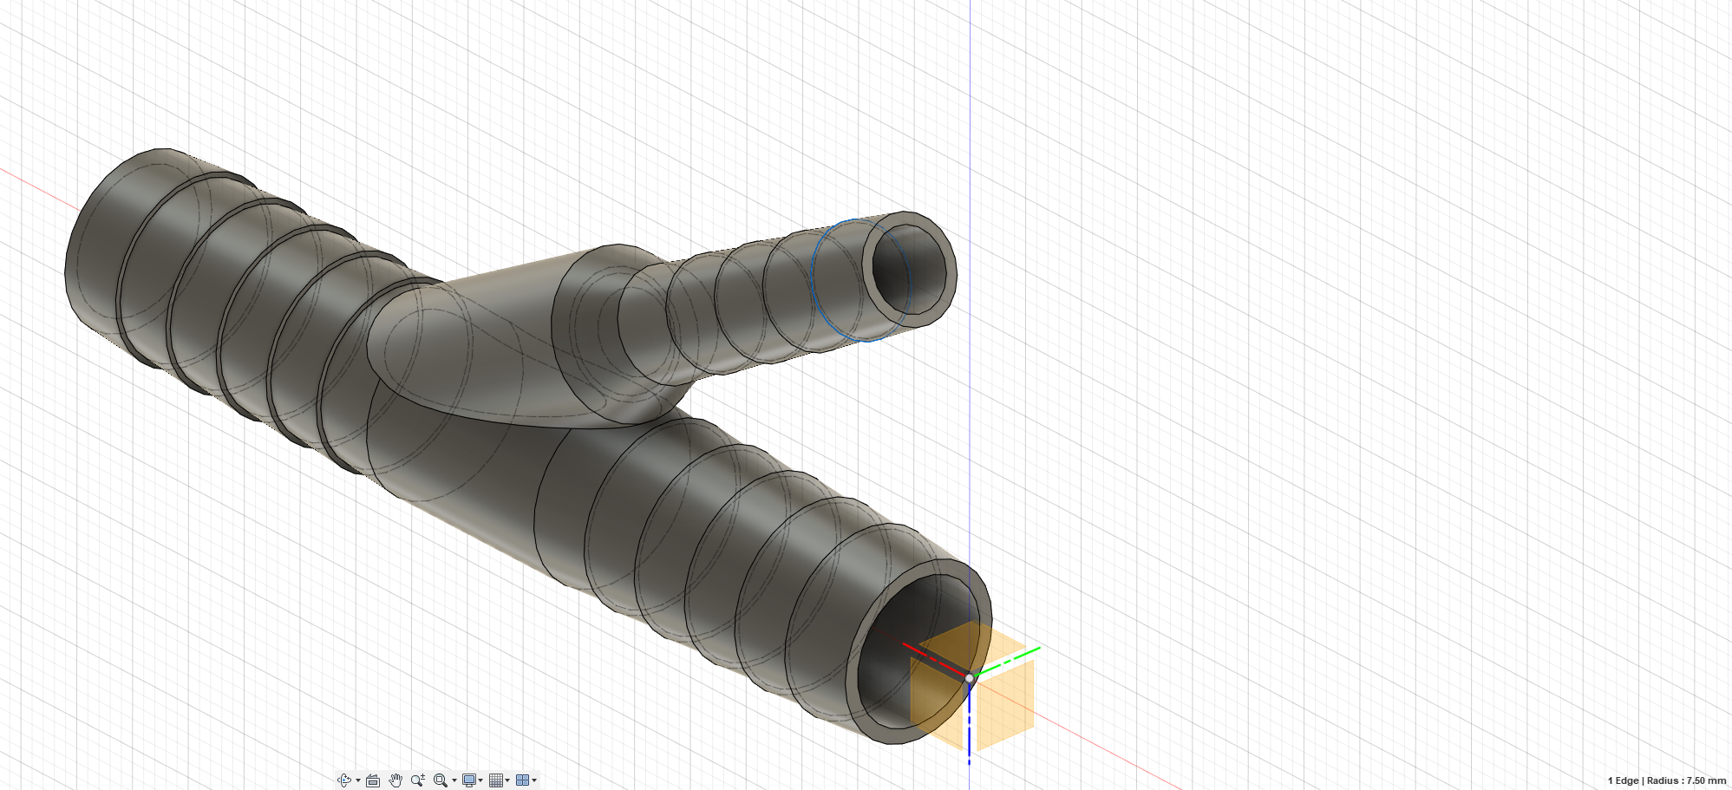The width and height of the screenshot is (1732, 790).
Task: Select the thick blue Z axis below origin
Action: coord(970,723)
